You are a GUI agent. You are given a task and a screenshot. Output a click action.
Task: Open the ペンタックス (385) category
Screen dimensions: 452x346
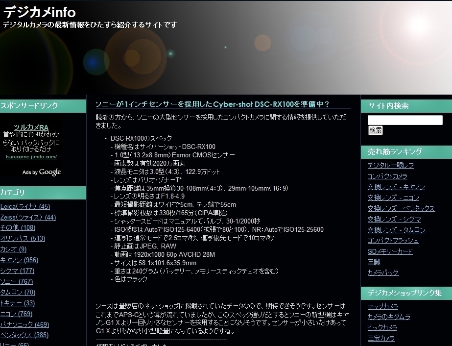pyautogui.click(x=24, y=335)
